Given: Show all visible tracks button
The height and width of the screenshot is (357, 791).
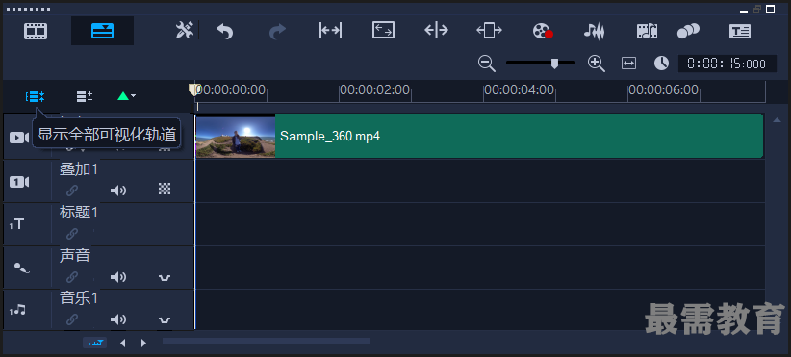Looking at the screenshot, I should tap(36, 96).
